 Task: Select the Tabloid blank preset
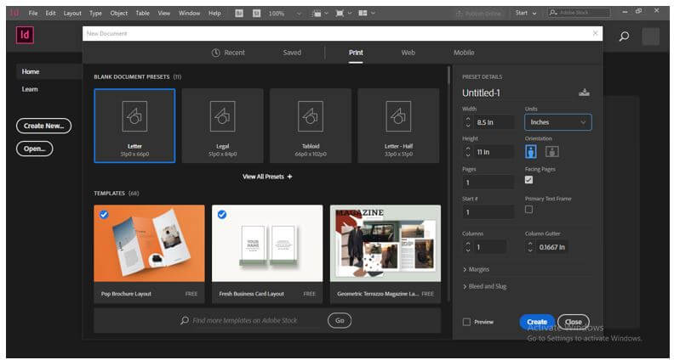[x=311, y=126]
